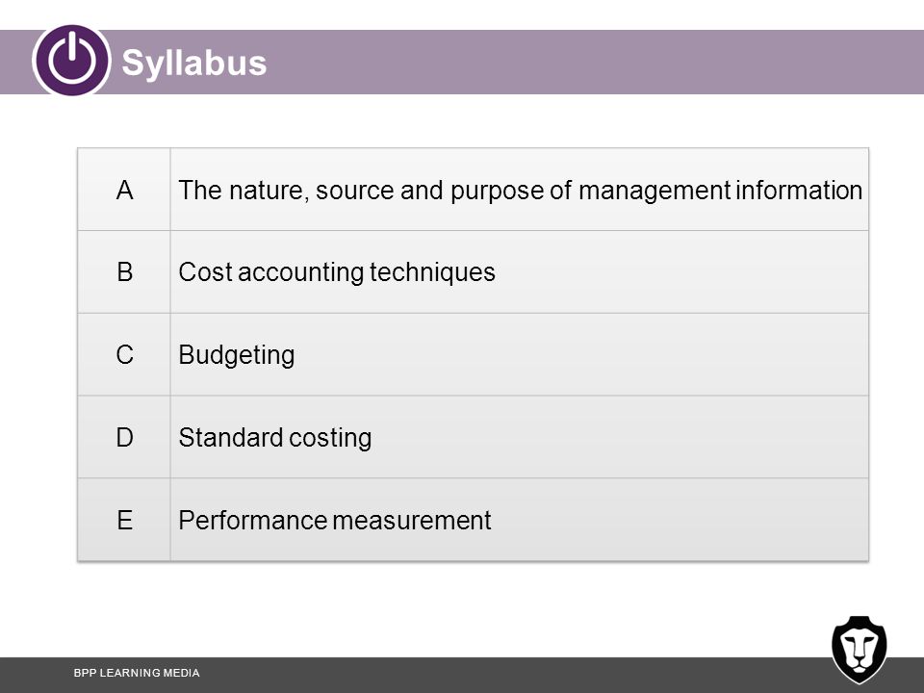
Task: Click row letter B
Action: (x=124, y=271)
